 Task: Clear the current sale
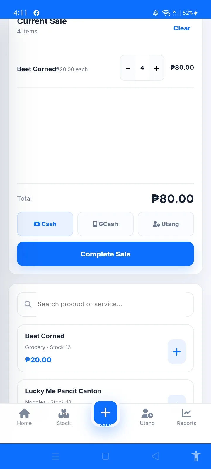click(x=182, y=28)
